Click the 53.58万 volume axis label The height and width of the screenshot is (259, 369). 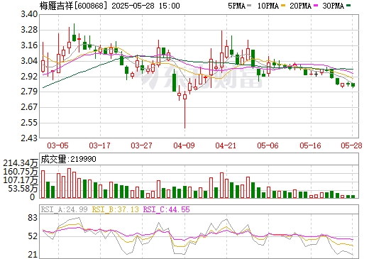[23, 189]
